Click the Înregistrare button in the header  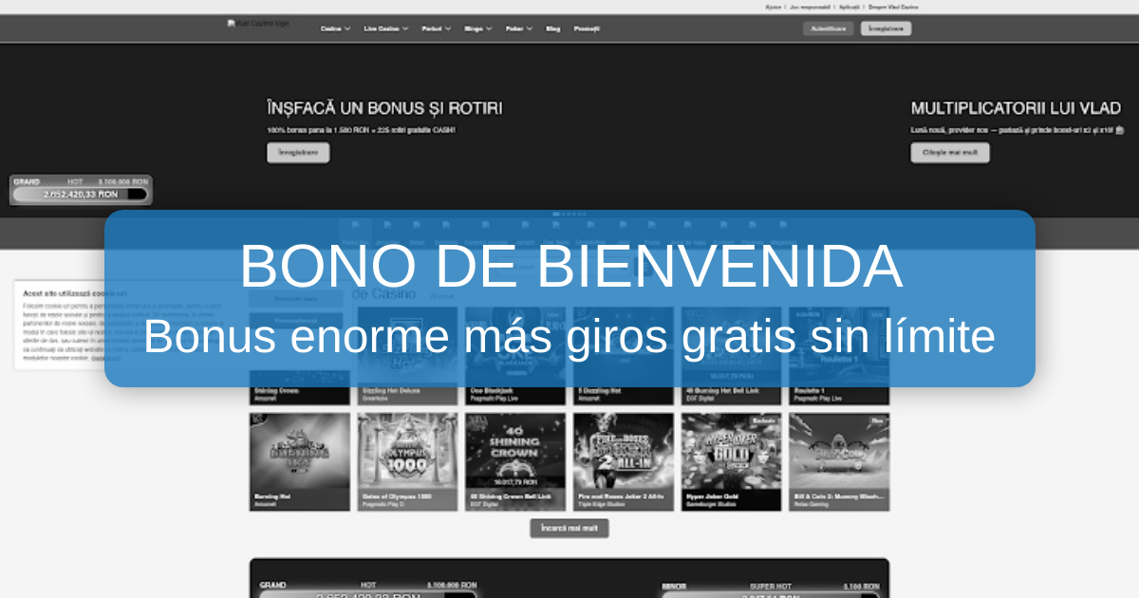click(886, 28)
